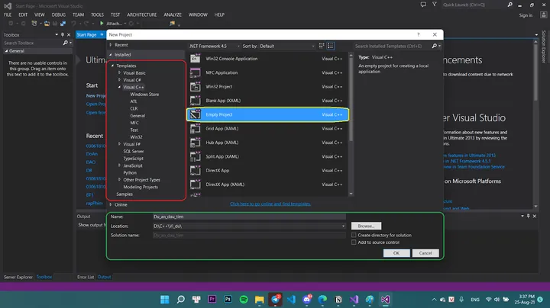Screen dimensions: 550x308
Task: Enable Add to source control checkbox
Action: (x=354, y=242)
